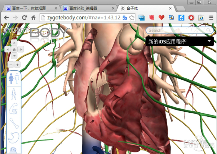The width and height of the screenshot is (217, 154).
Task: Open the blue picture extension icon
Action: (x=142, y=18)
